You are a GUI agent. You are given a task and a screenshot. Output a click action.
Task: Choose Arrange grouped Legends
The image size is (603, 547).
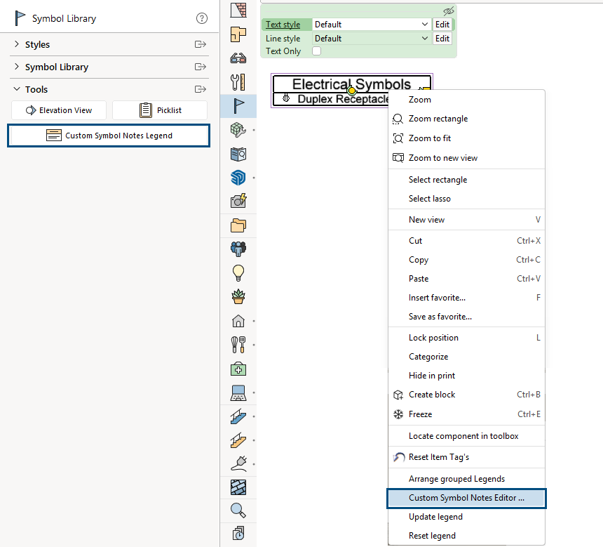point(466,479)
